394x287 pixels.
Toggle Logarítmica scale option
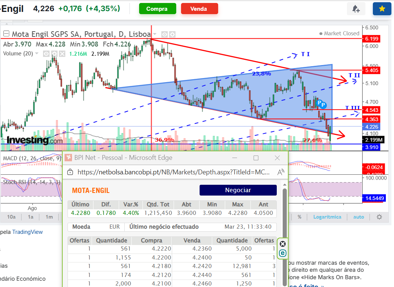point(327,217)
